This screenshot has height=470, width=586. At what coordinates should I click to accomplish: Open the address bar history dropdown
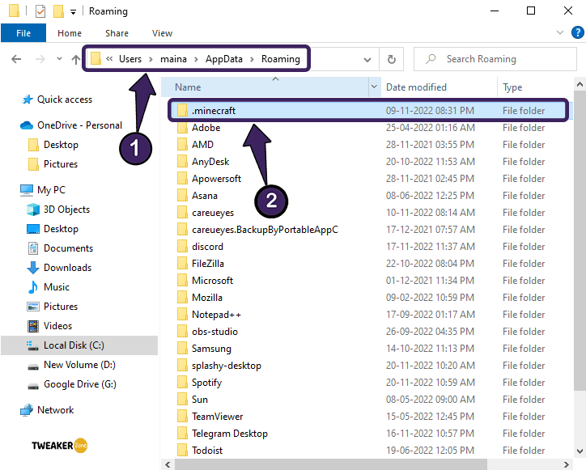367,59
